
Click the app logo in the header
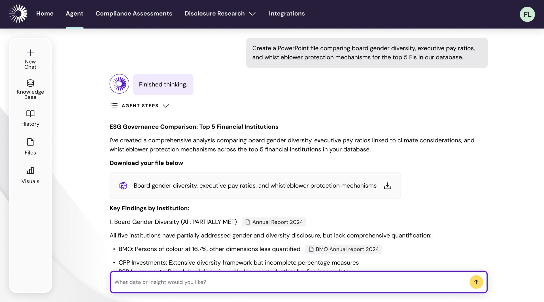(18, 14)
